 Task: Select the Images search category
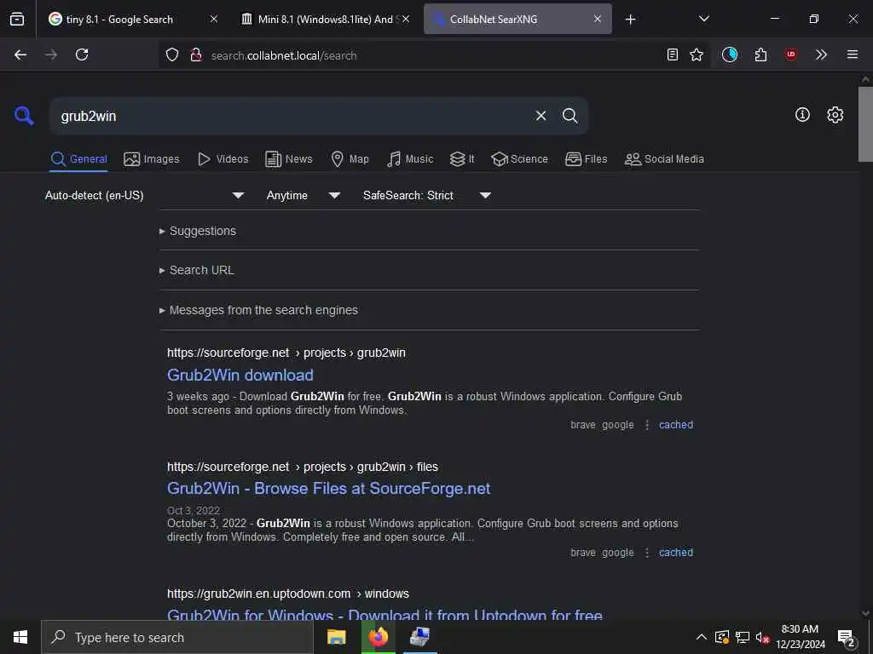point(152,159)
